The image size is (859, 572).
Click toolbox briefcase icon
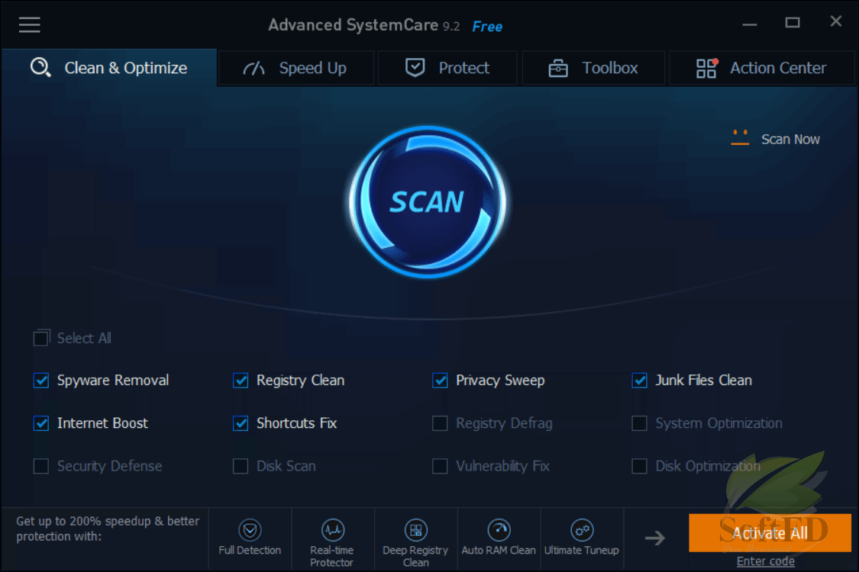pyautogui.click(x=558, y=69)
